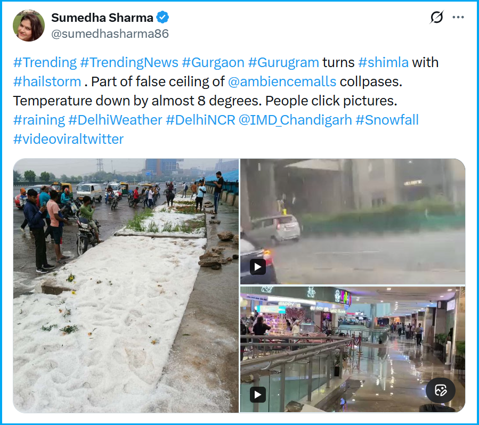479x425 pixels.
Task: Click the @sumedhasharma86 handle
Action: 110,34
